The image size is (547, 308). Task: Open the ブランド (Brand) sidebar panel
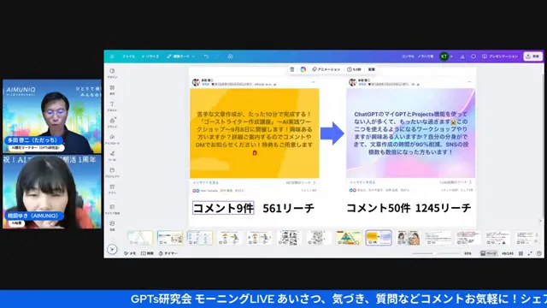(x=112, y=122)
